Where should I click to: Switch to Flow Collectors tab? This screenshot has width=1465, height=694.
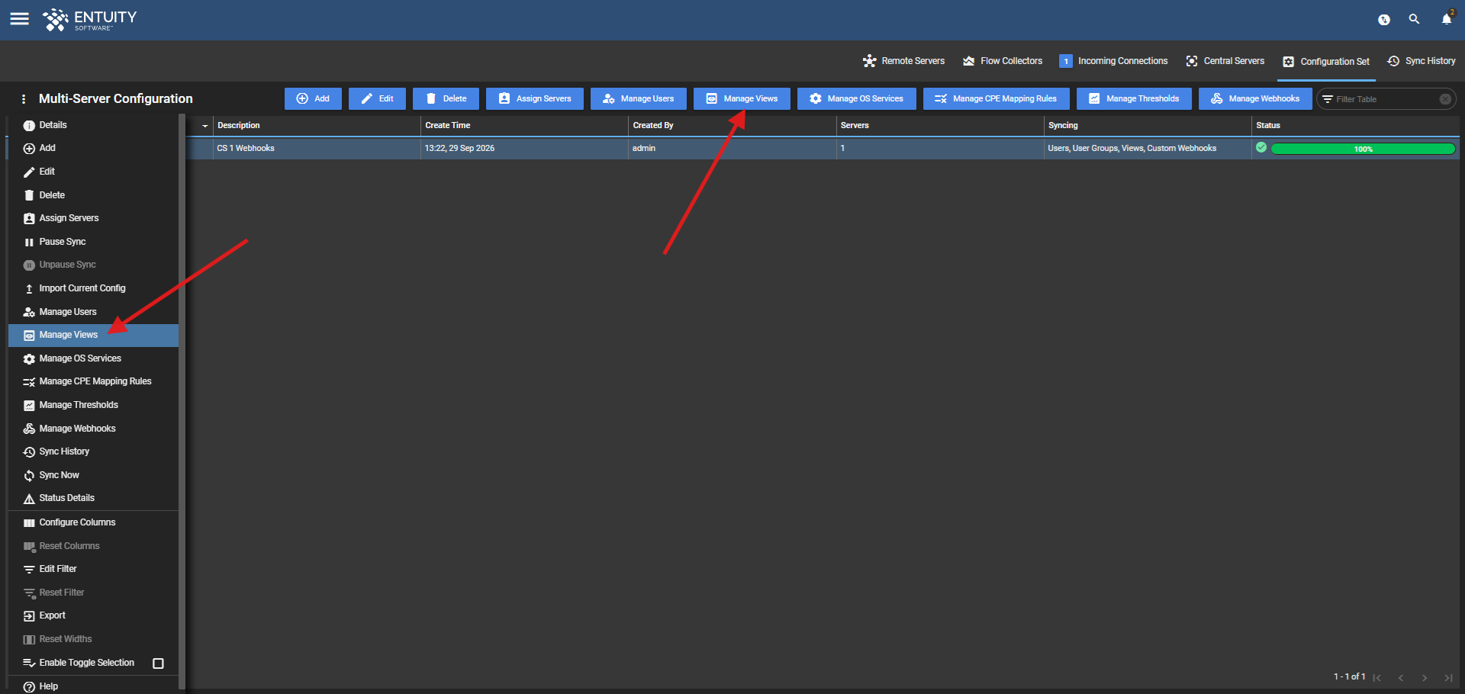tap(1003, 61)
